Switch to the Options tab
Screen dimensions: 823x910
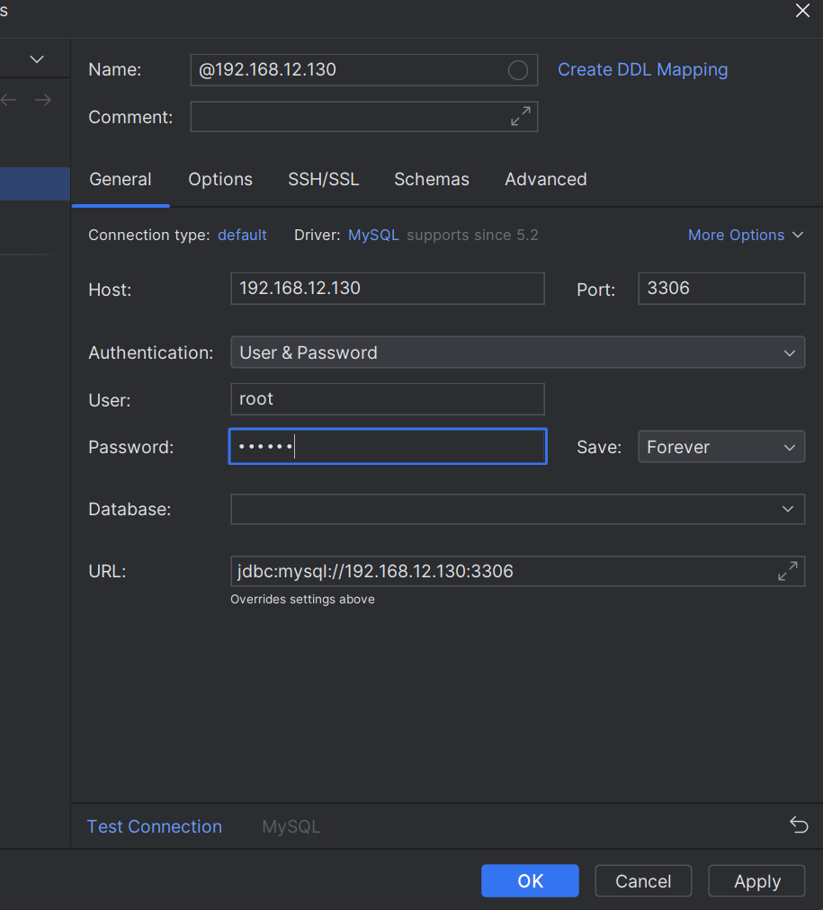[220, 179]
